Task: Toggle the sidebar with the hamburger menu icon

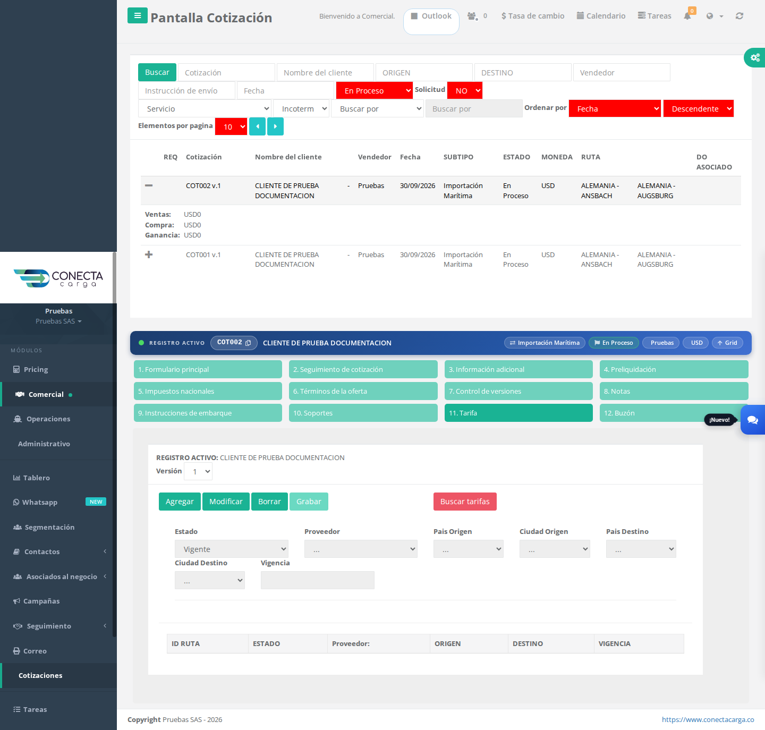Action: pos(138,15)
